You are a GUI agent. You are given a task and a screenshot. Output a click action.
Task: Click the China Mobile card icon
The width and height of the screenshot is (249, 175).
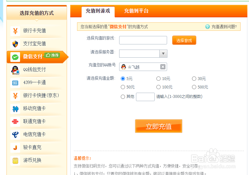[15, 109]
